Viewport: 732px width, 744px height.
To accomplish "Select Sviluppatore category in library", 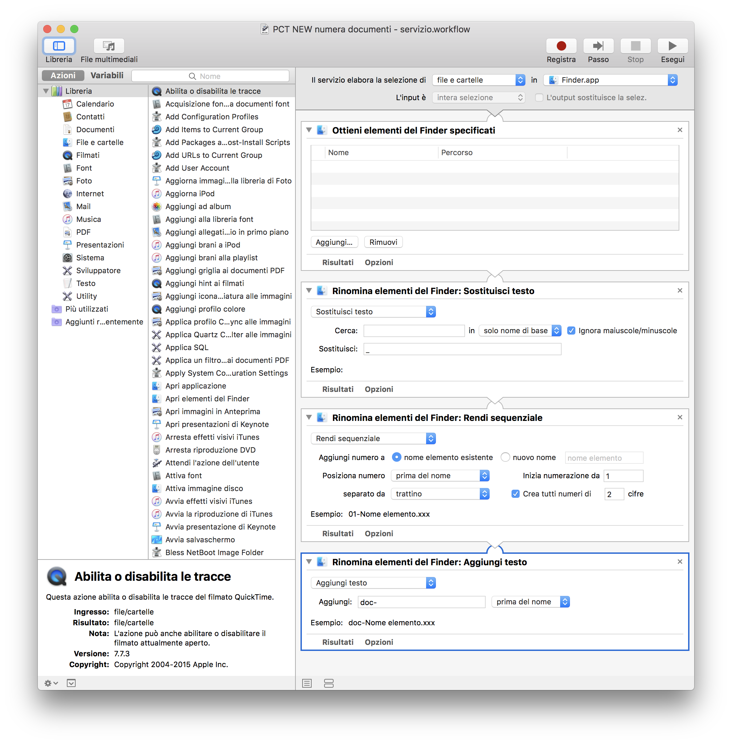I will (98, 270).
